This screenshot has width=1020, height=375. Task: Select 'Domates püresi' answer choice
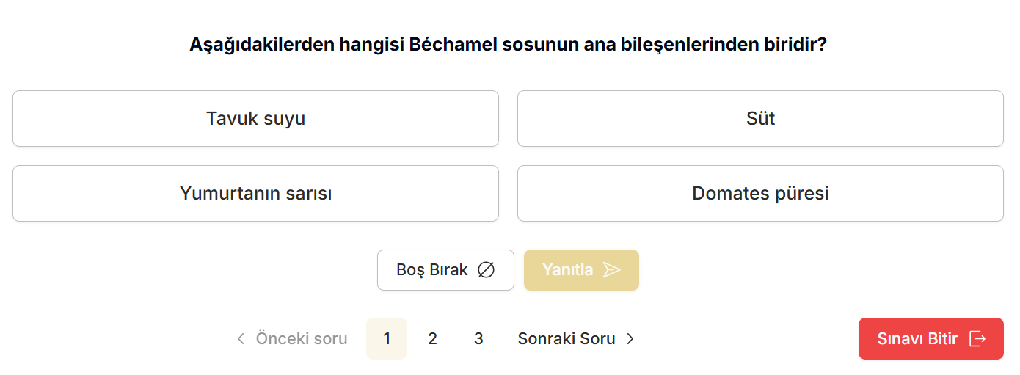coord(760,194)
